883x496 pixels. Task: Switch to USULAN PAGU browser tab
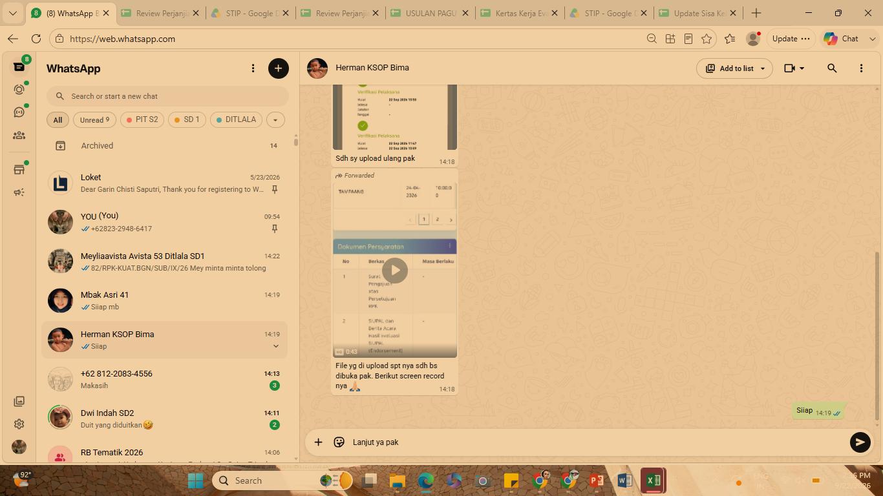431,13
